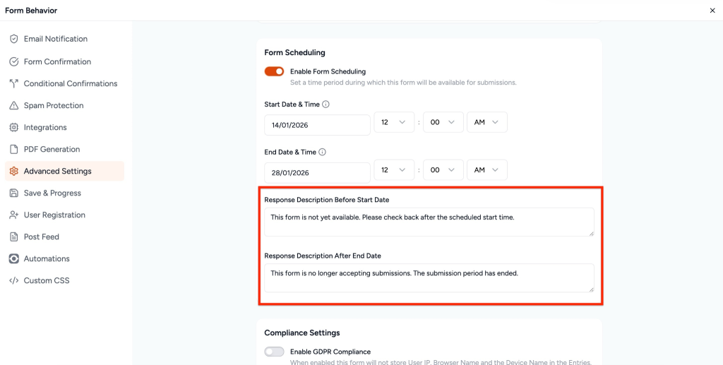
Task: Click the Response Description After End Date textbox
Action: pyautogui.click(x=429, y=277)
